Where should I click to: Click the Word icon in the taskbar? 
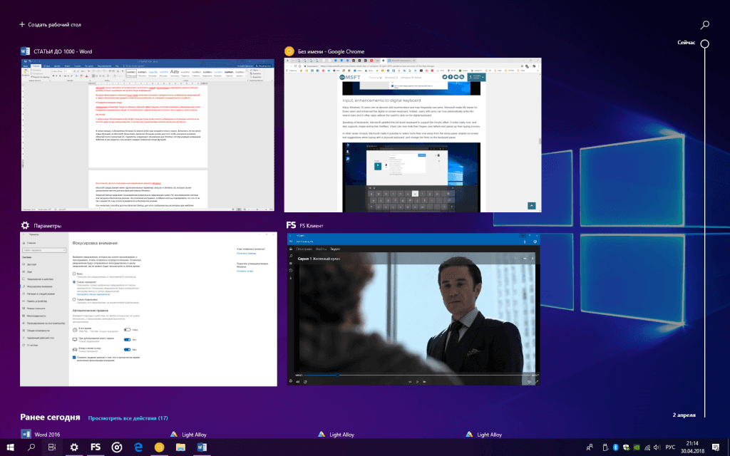click(x=202, y=447)
